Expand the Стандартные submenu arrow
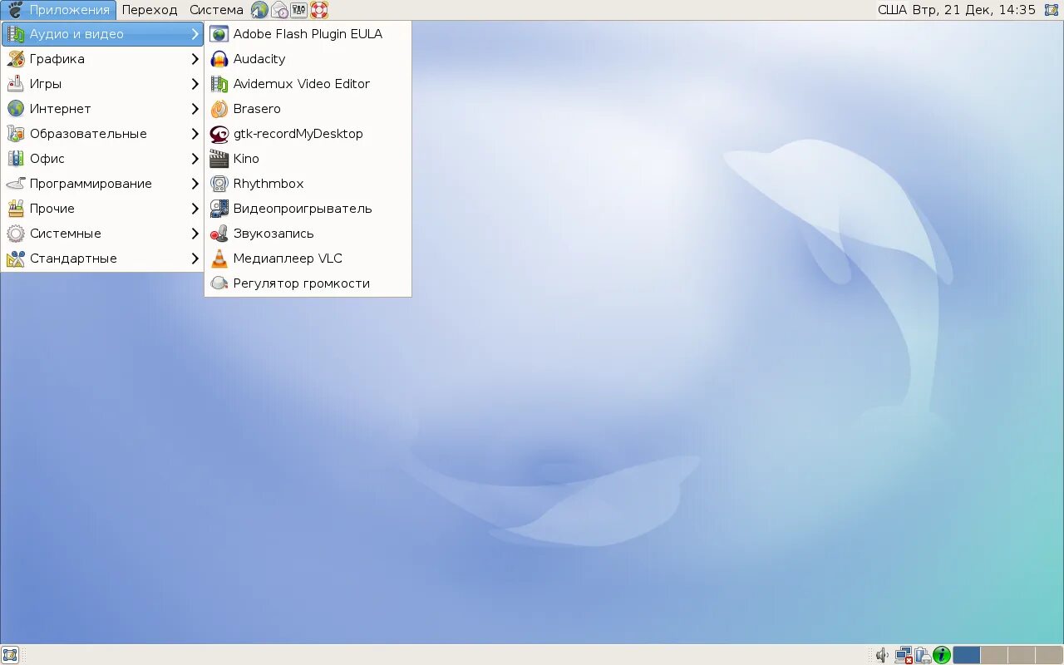This screenshot has height=665, width=1064. pos(195,259)
